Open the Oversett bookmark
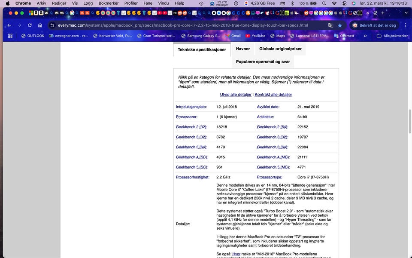The width and height of the screenshot is (412, 258). click(344, 36)
